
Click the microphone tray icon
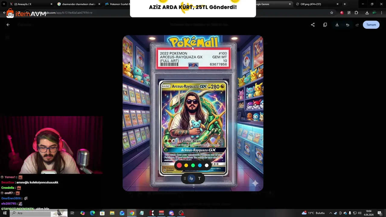(x=350, y=213)
